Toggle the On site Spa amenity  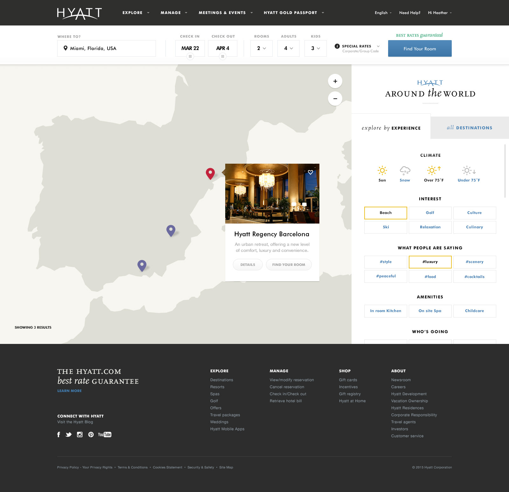[430, 311]
